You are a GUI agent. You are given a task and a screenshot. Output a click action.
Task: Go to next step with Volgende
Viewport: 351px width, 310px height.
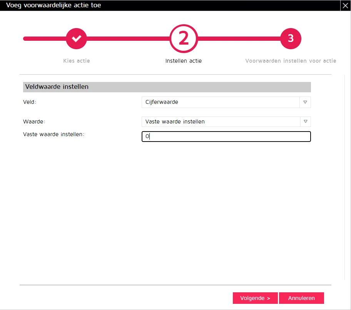click(x=255, y=298)
